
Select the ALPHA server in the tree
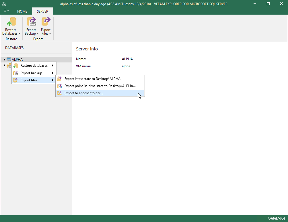pos(17,60)
